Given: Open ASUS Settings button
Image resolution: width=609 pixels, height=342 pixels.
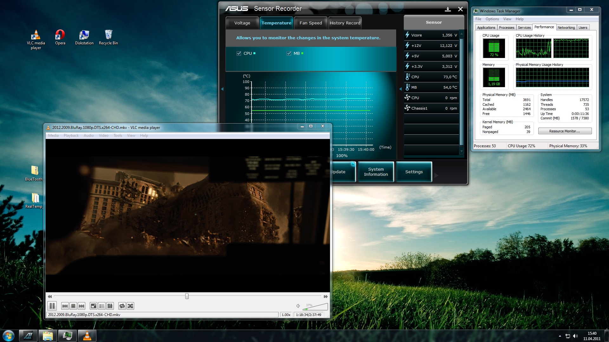Looking at the screenshot, I should point(414,172).
